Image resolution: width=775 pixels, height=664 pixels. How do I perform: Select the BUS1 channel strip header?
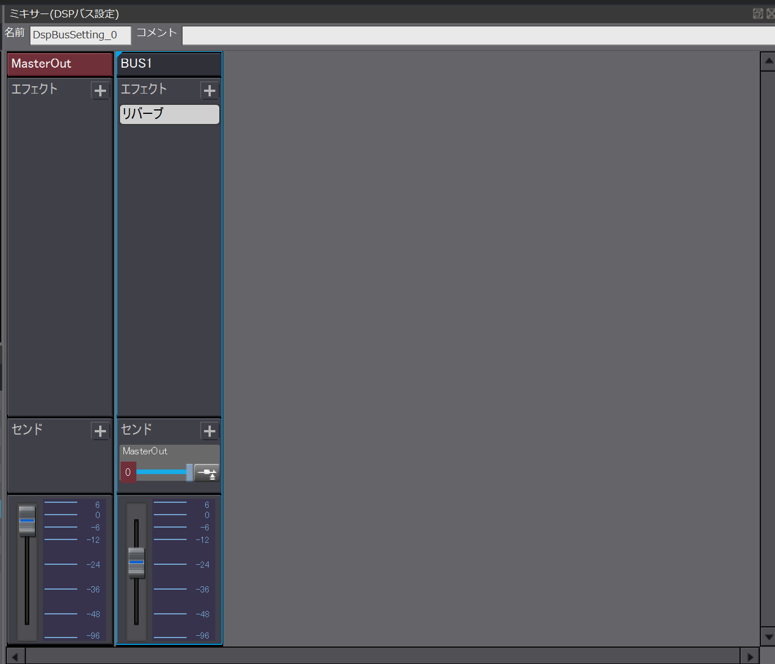(x=169, y=64)
